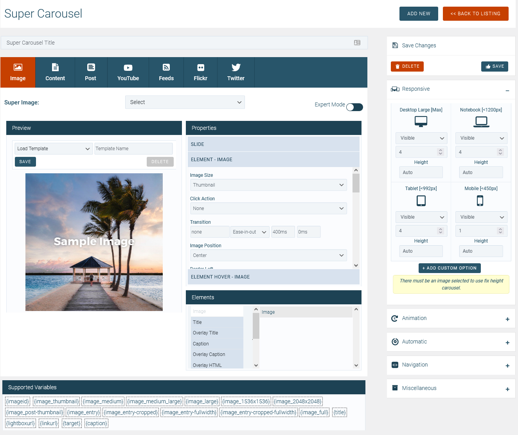The height and width of the screenshot is (435, 518).
Task: Click the Save Changes floppy disk icon
Action: pyautogui.click(x=395, y=45)
